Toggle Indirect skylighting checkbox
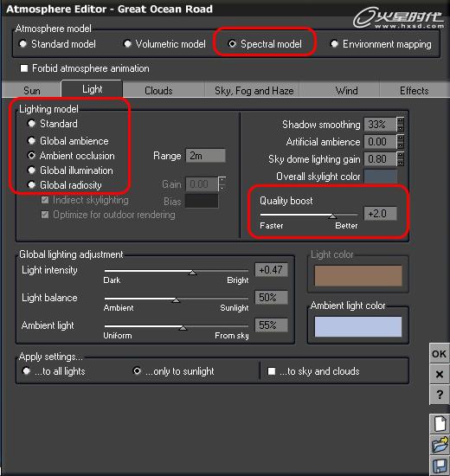450x476 pixels. 45,200
